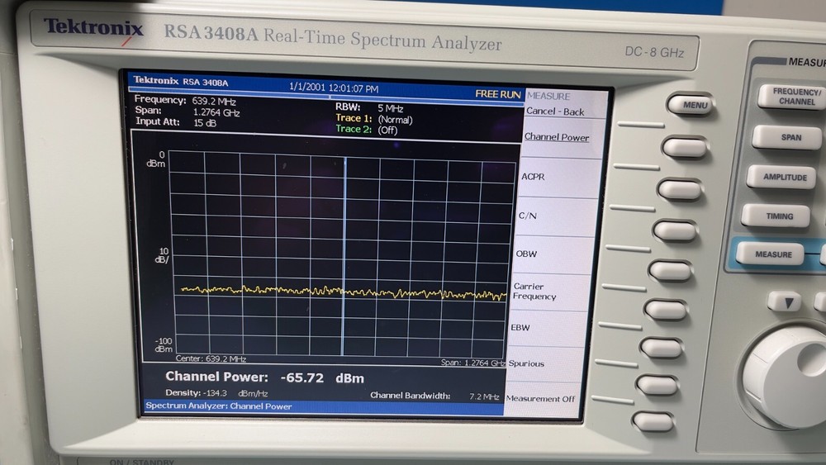Push the physical MENU button
The height and width of the screenshot is (465, 826).
point(690,105)
